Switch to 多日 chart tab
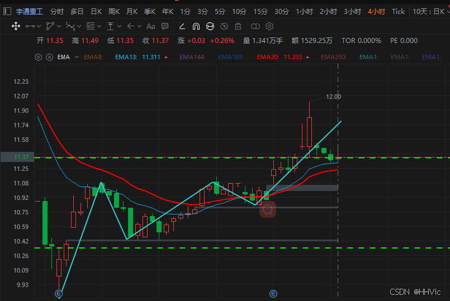Viewport: 450px width, 301px height. tap(77, 12)
